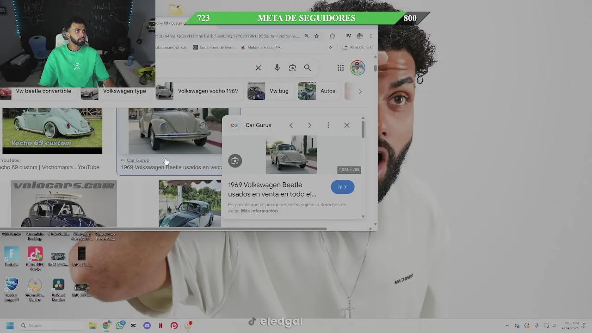Screen dimensions: 592x333
Task: Click the preview panel Beetle image
Action: (291, 154)
